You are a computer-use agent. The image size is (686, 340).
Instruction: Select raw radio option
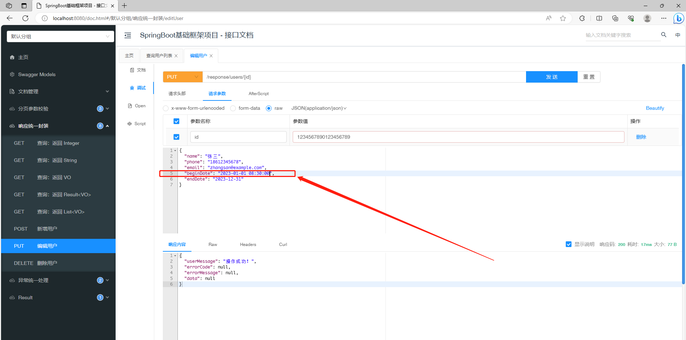coord(269,108)
